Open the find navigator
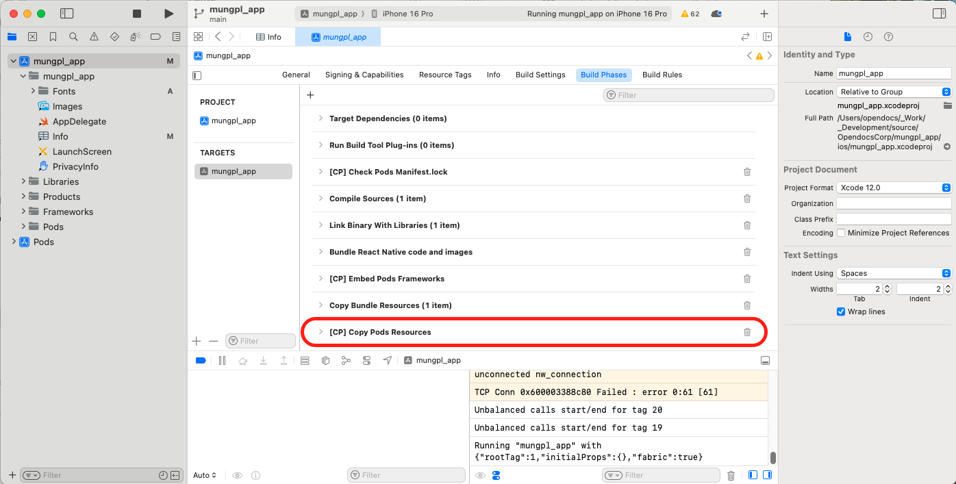 tap(73, 37)
